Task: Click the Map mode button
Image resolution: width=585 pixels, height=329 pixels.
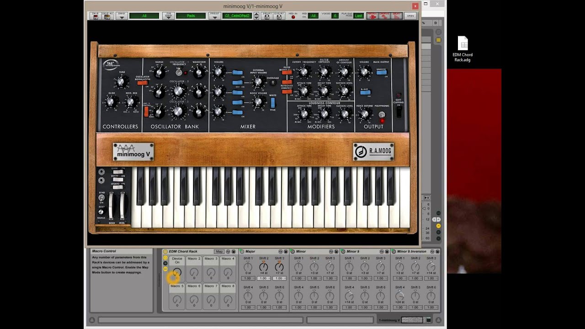Action: [219, 251]
